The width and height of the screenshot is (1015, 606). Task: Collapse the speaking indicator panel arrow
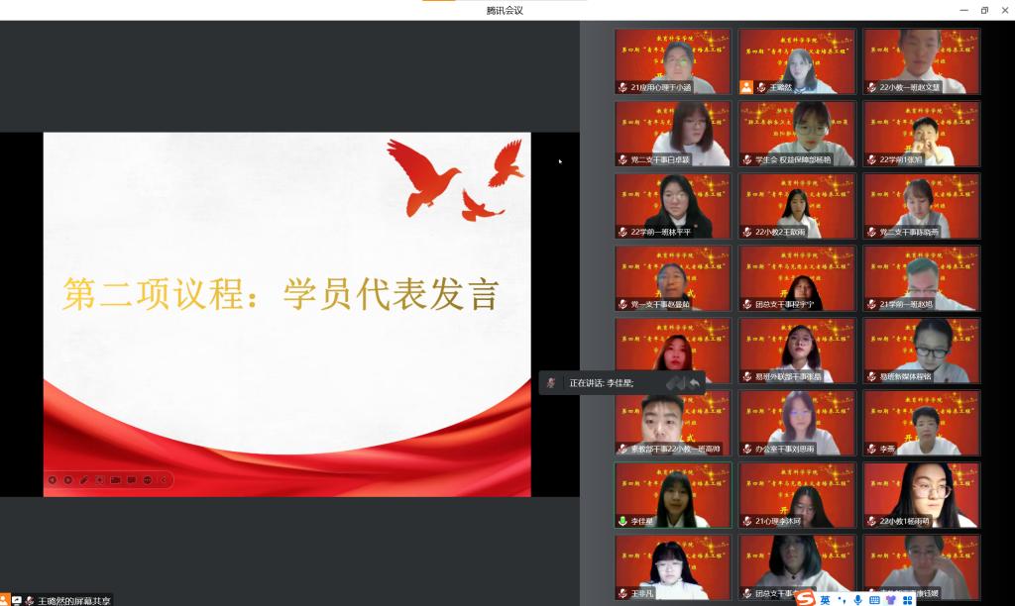pyautogui.click(x=695, y=382)
